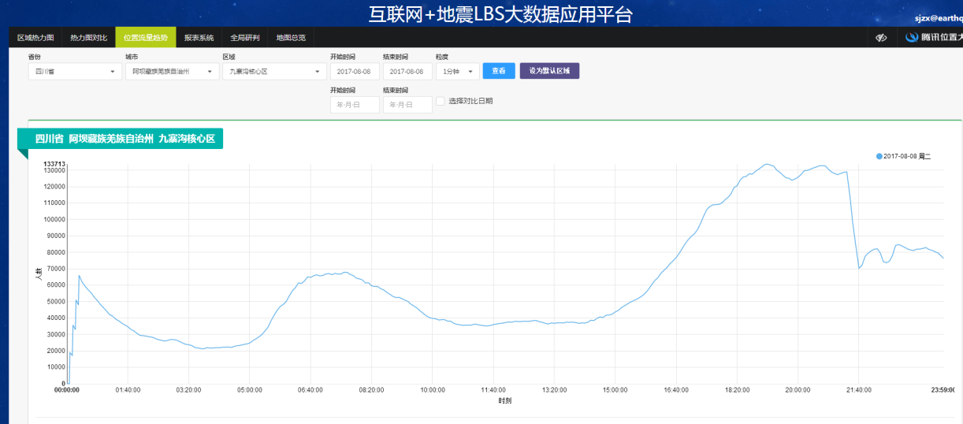Open the 区域 dropdown showing 九寨沟核心区
Image resolution: width=963 pixels, height=424 pixels.
pos(273,72)
